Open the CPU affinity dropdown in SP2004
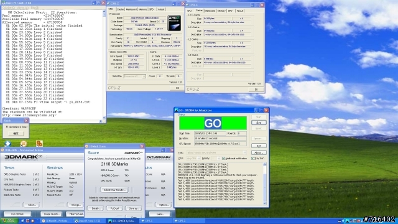Viewport: 398px width, 224px height. [x=193, y=159]
